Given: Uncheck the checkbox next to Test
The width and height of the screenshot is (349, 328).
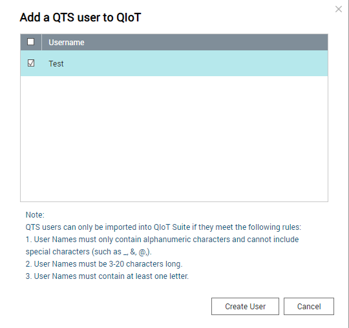Looking at the screenshot, I should click(31, 63).
